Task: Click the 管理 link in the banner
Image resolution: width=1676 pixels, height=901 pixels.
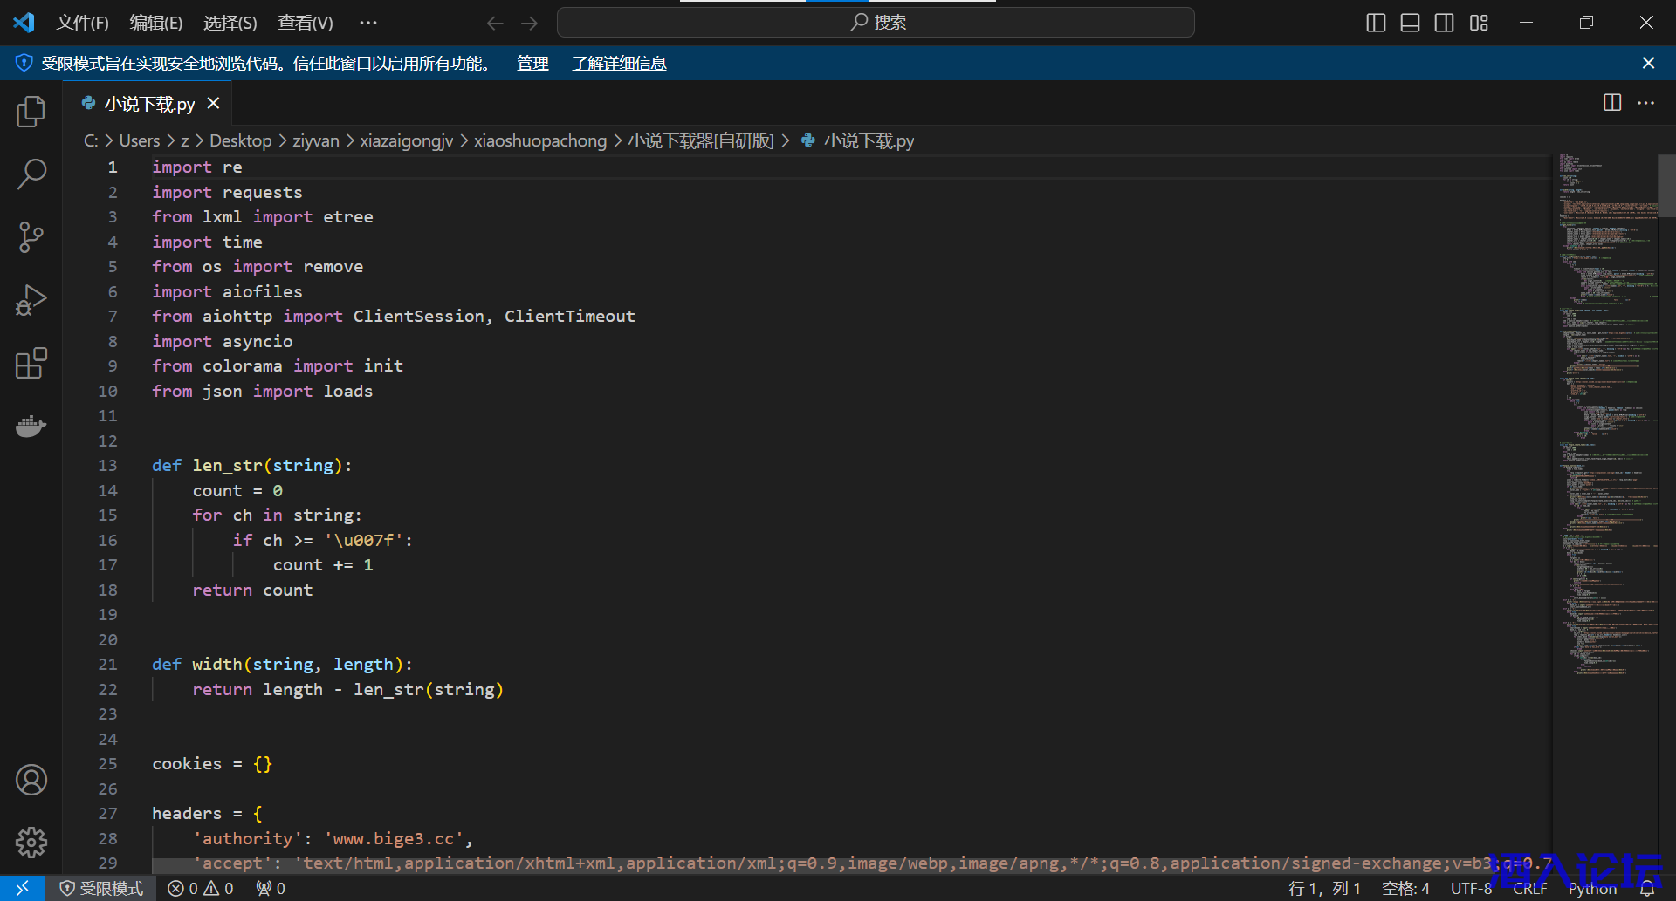Action: point(532,63)
